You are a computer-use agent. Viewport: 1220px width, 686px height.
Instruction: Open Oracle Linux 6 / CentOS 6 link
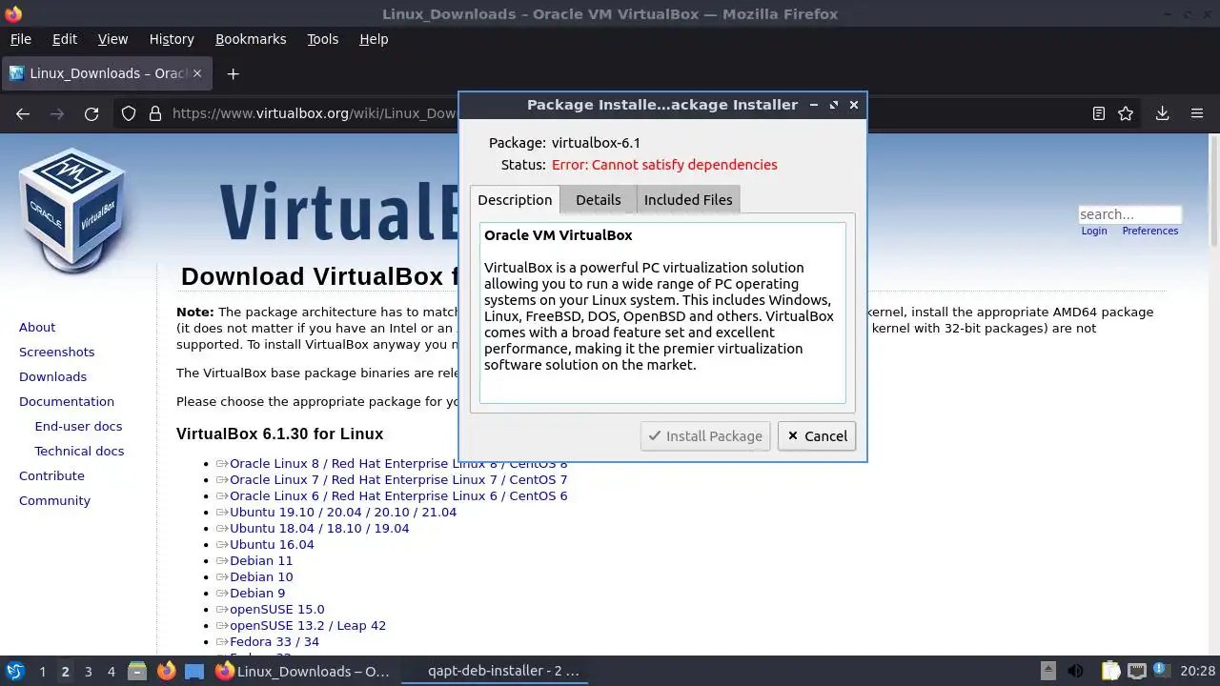tap(398, 495)
